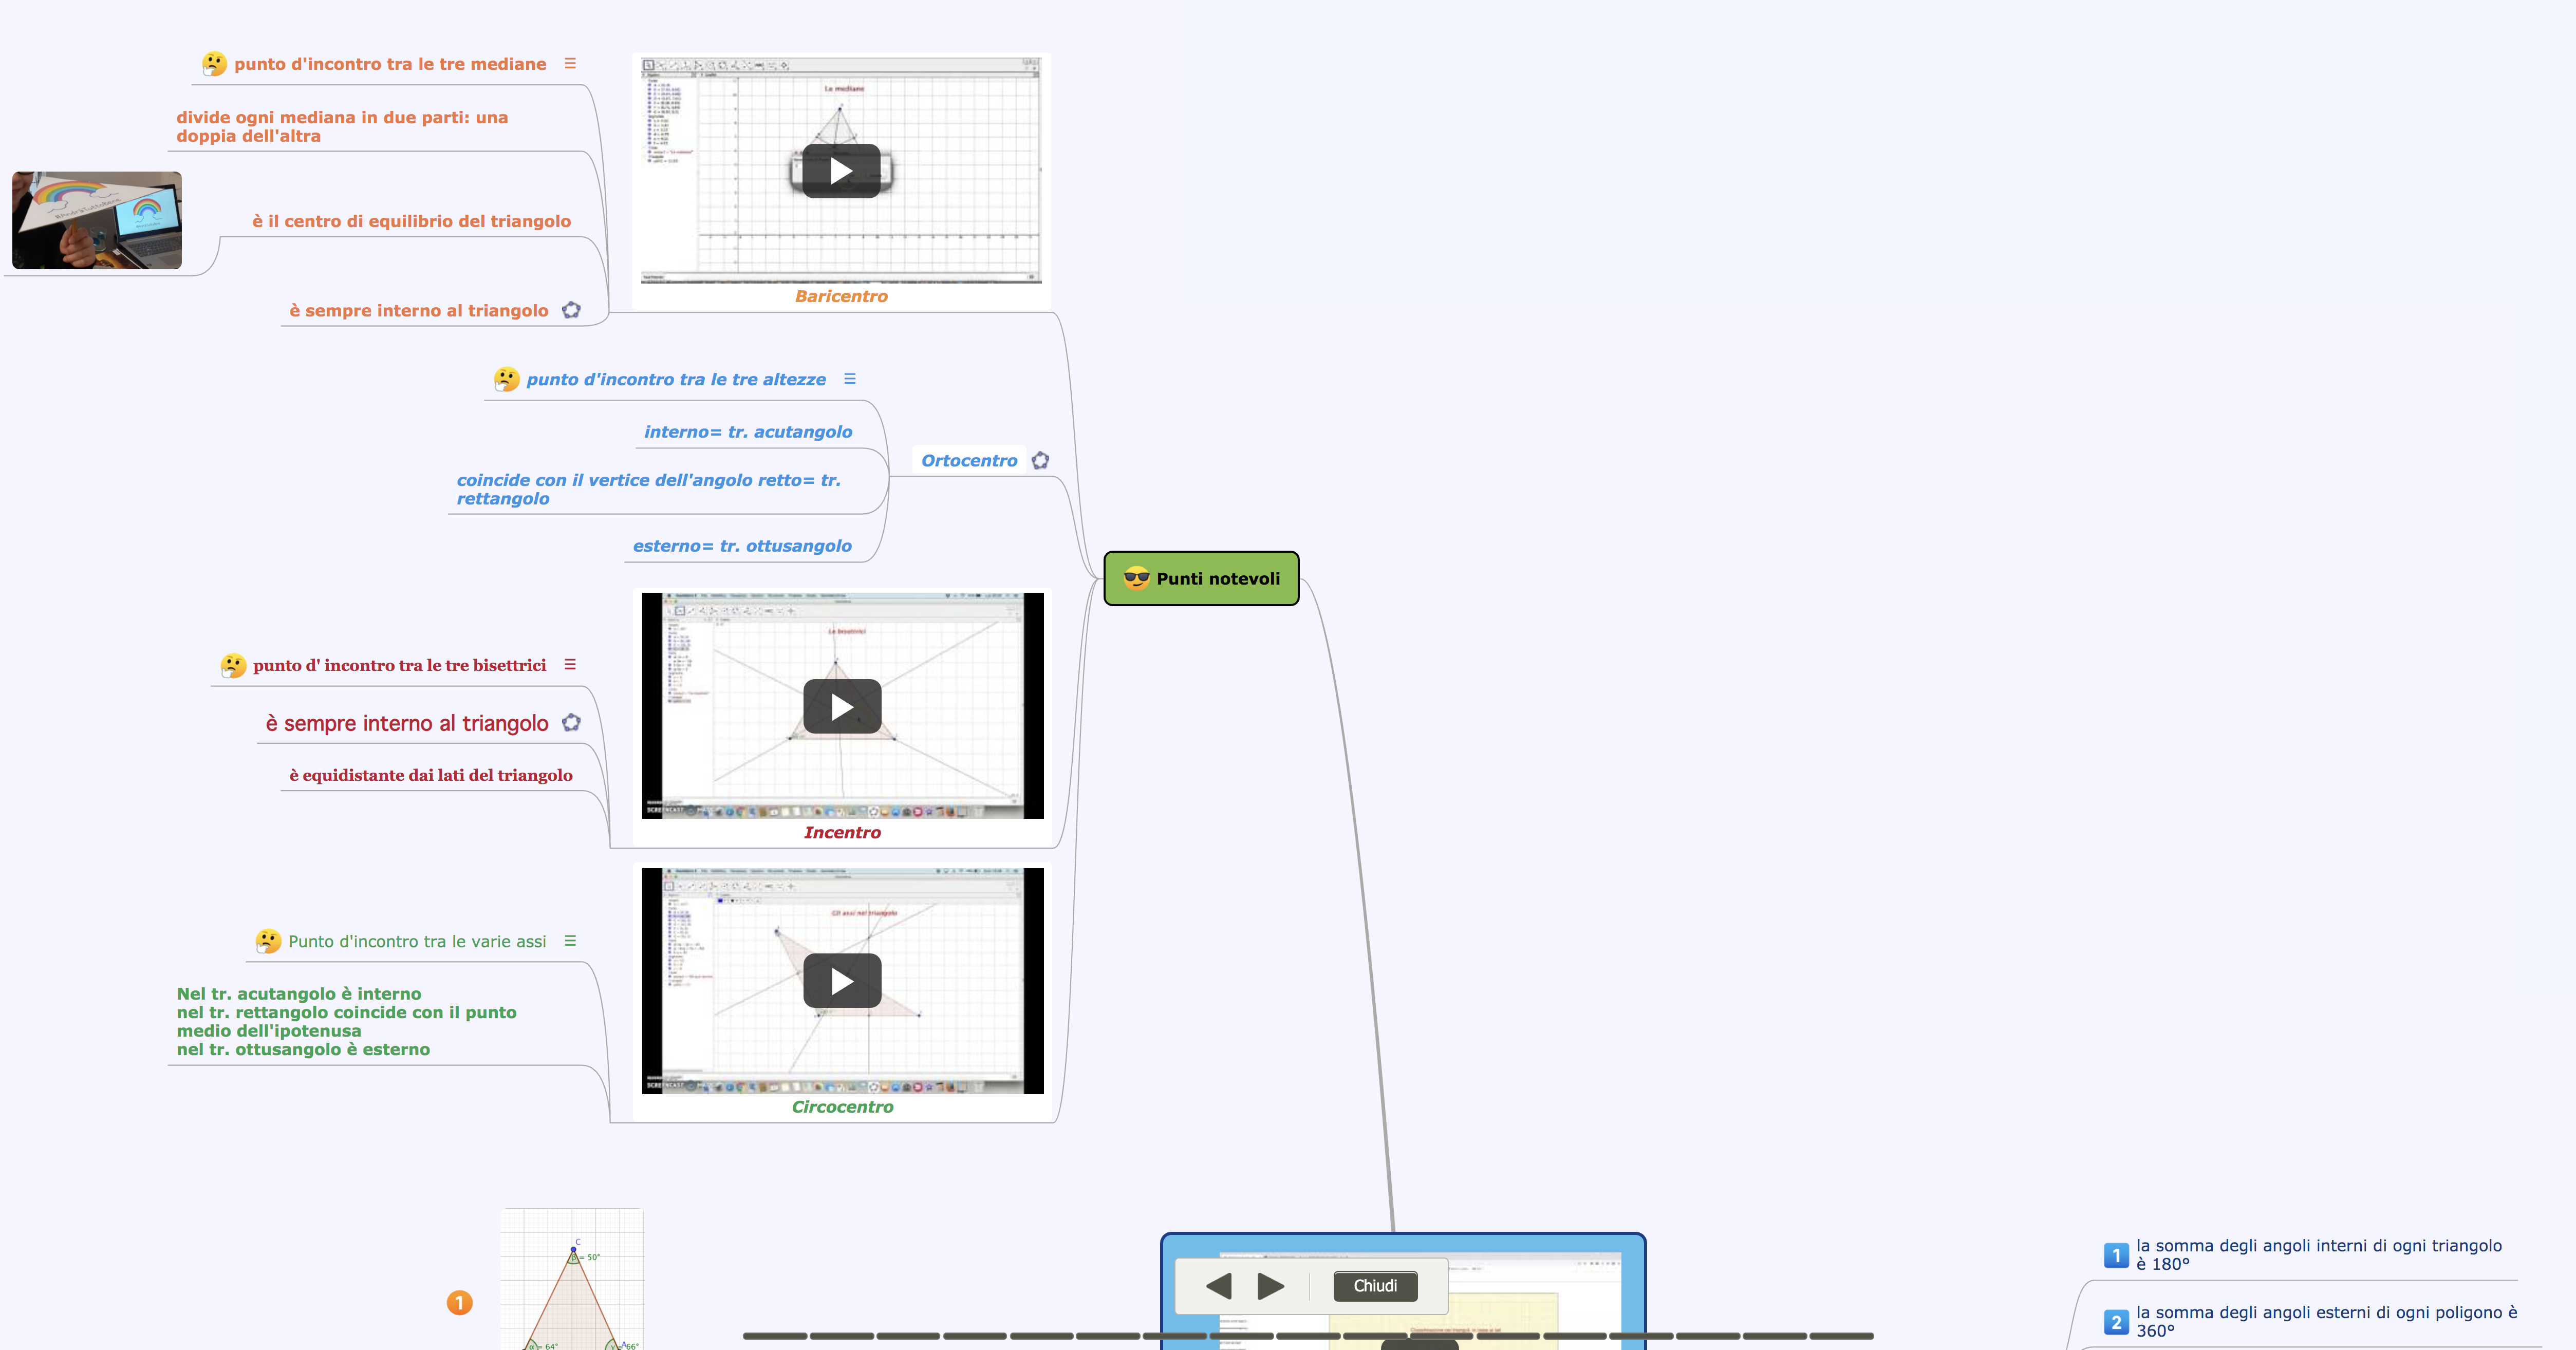Open notes icon beside 'tre altezze' topic
The image size is (2576, 1350).
[x=850, y=379]
